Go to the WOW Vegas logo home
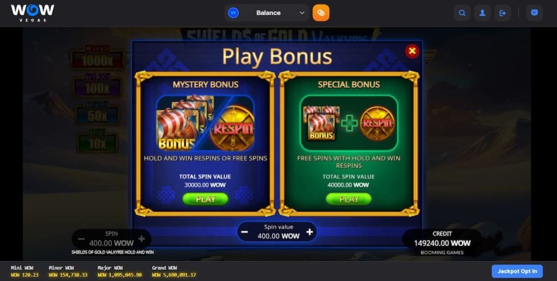Viewport: 557px width, 281px height. click(x=32, y=13)
